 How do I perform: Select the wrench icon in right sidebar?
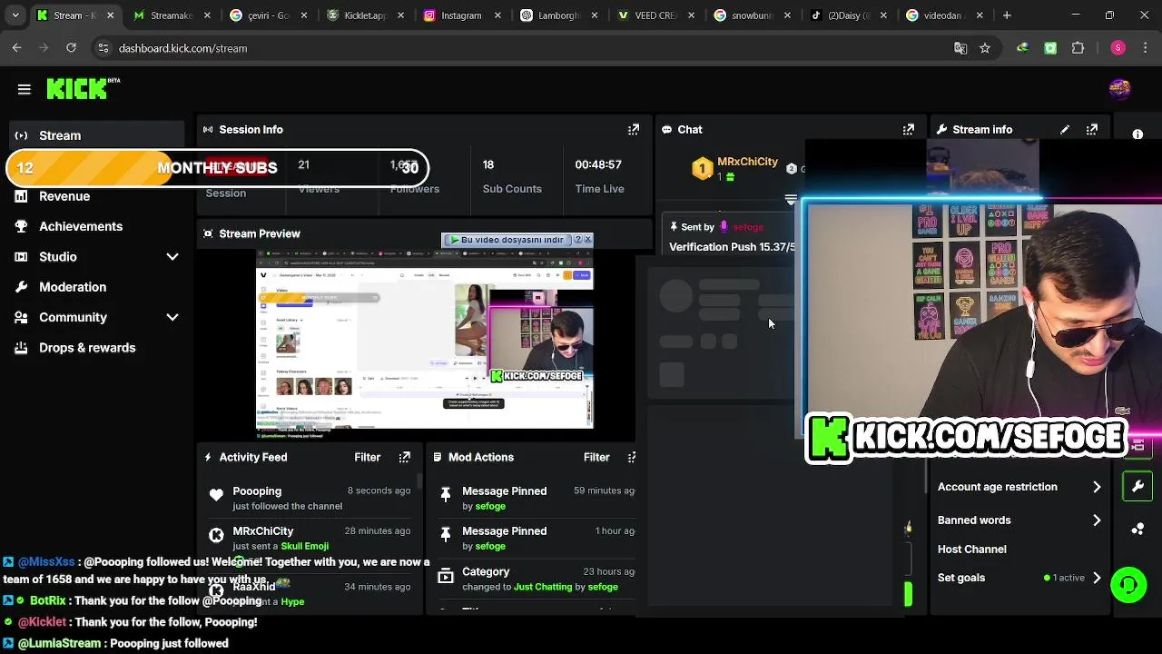(x=1137, y=486)
